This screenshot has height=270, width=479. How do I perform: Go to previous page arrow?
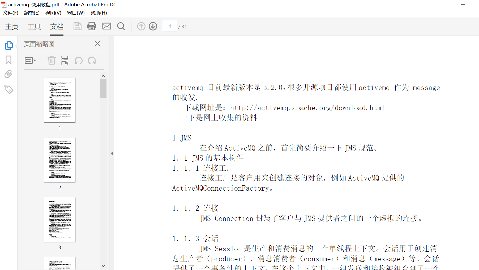(x=141, y=26)
